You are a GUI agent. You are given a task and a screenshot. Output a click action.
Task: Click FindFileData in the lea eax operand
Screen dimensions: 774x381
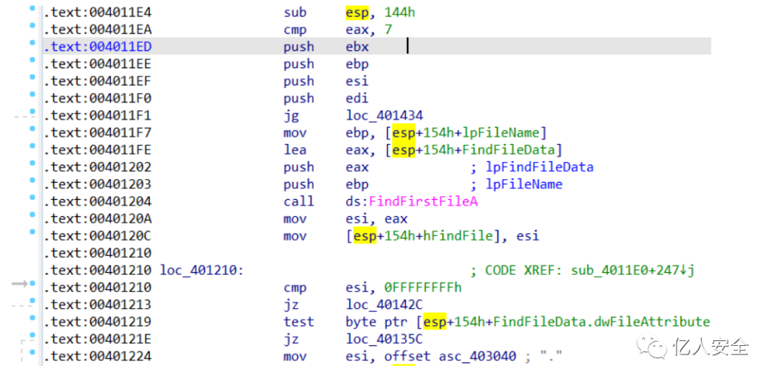pyautogui.click(x=510, y=150)
